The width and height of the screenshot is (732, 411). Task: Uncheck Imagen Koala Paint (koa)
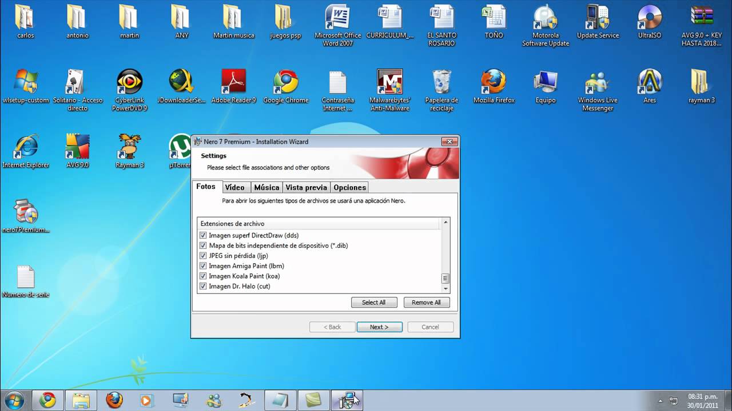[x=203, y=276]
